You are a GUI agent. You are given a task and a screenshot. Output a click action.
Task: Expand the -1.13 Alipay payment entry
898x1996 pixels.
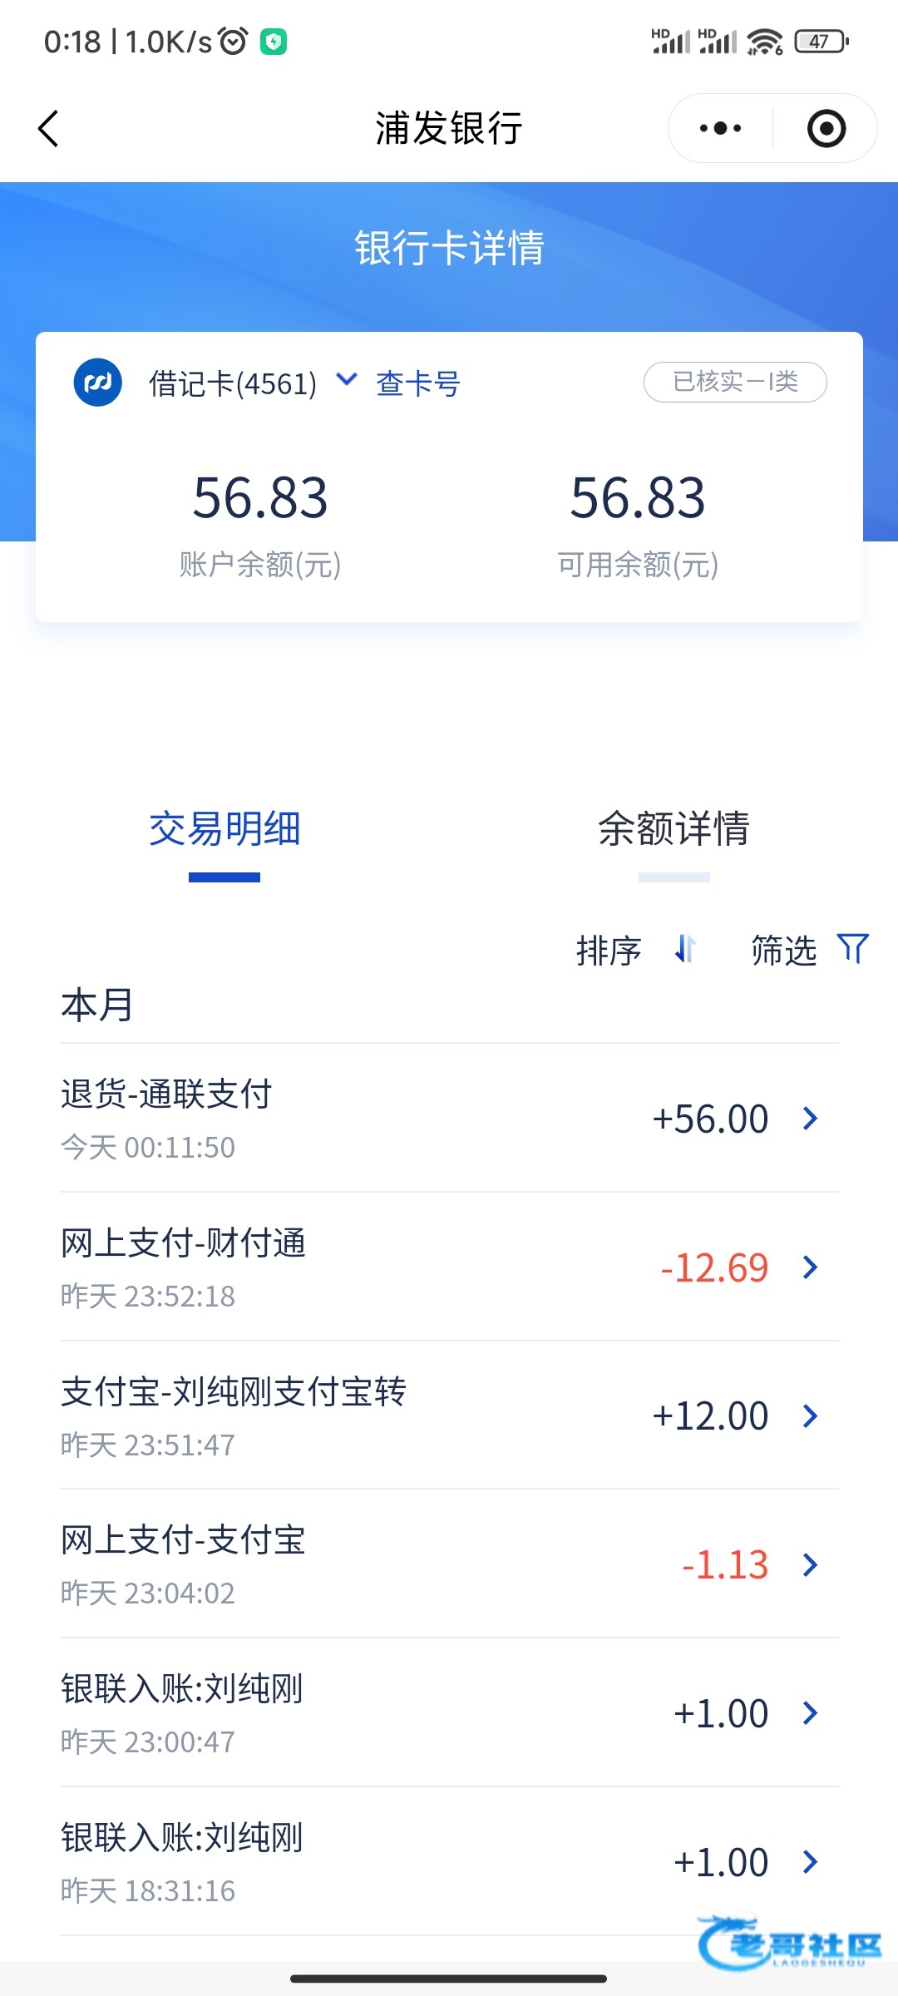click(811, 1564)
